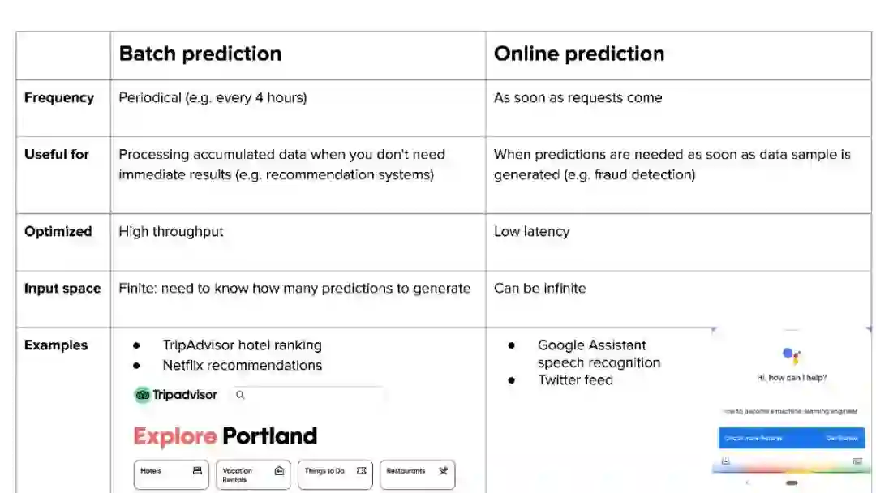Click the fork and knife Restaurants icon
Viewport: 876px width, 493px height.
click(x=443, y=470)
